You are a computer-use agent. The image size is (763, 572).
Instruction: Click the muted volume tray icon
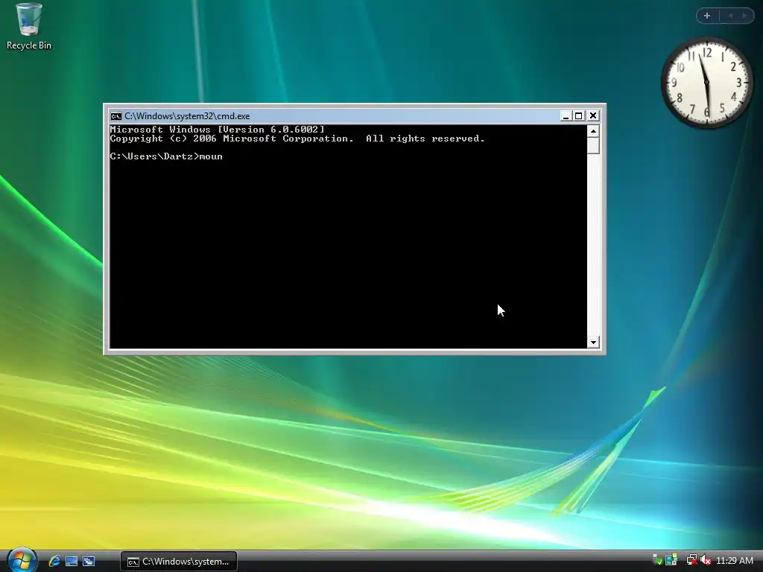(706, 560)
